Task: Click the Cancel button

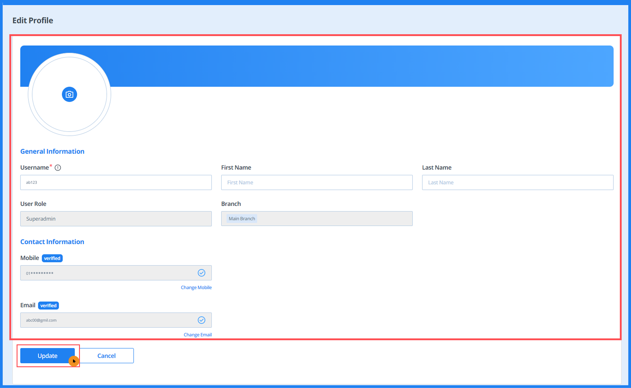Action: click(x=106, y=356)
